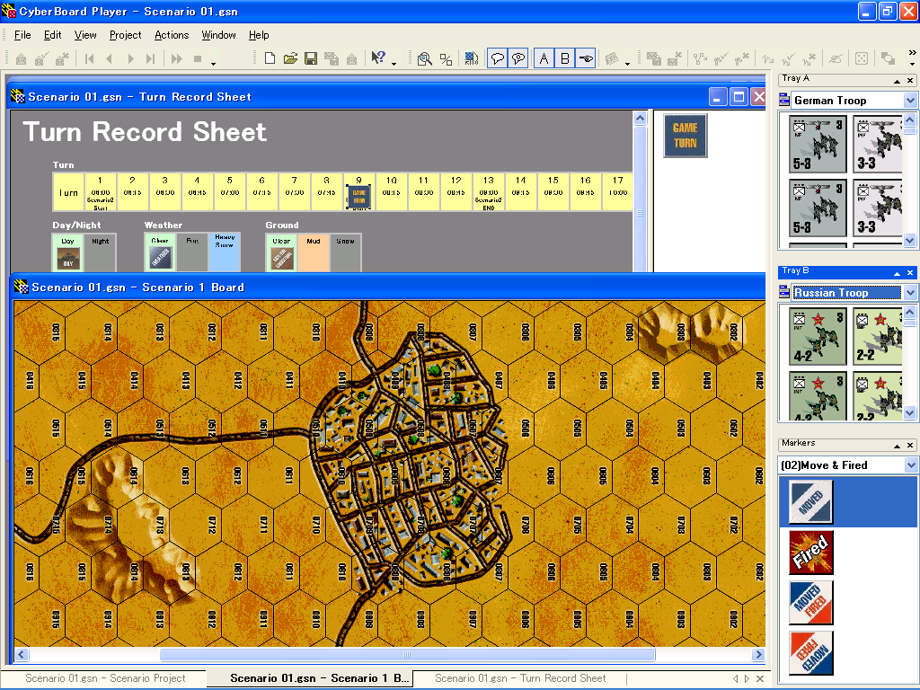
Task: Open the Move & Fired markers dropdown
Action: click(910, 465)
